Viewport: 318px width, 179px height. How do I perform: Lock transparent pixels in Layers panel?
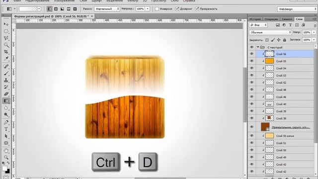(x=267, y=40)
